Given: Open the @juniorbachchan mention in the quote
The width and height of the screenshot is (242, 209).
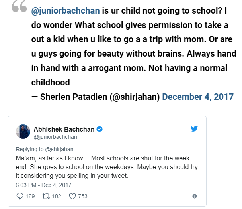Looking at the screenshot, I should [65, 11].
